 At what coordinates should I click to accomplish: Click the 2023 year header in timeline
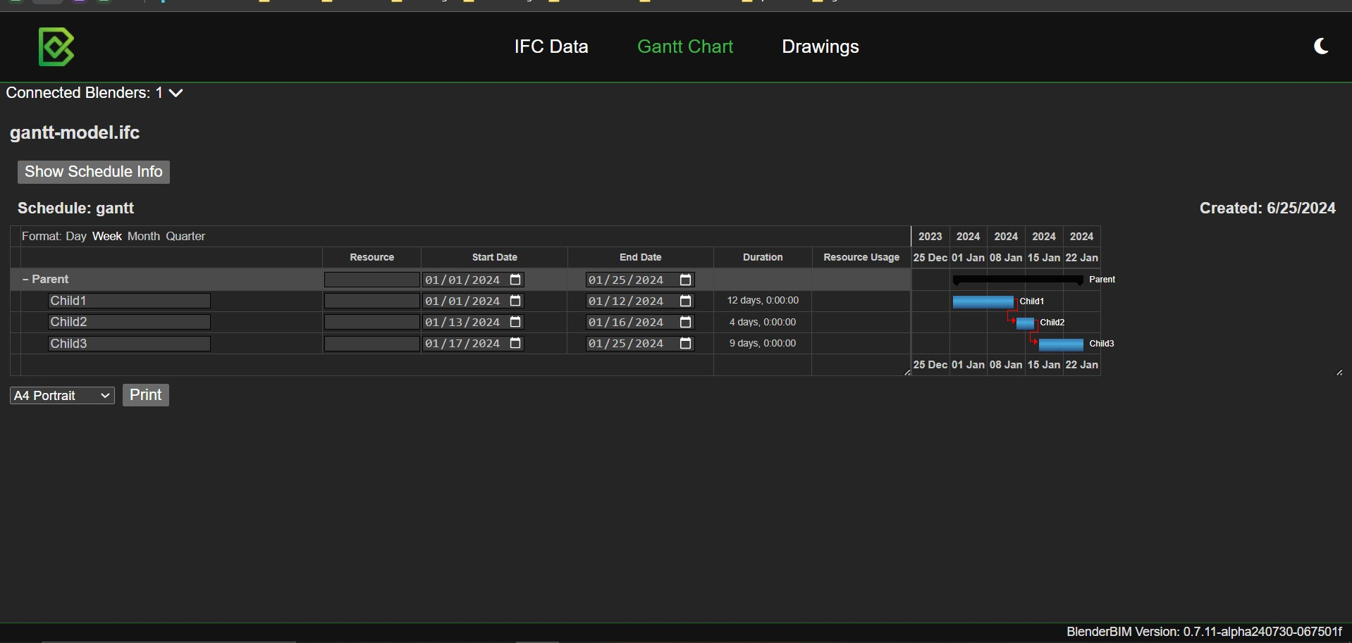point(930,237)
